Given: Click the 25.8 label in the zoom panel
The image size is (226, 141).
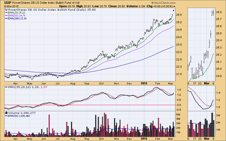Looking at the screenshot, I should pos(219,12).
